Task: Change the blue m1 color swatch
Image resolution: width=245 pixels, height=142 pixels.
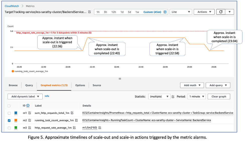Action: coord(16,113)
